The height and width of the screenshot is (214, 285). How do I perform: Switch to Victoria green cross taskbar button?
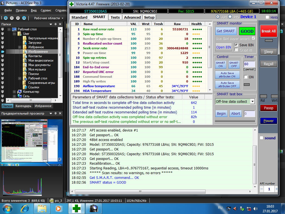[77, 208]
